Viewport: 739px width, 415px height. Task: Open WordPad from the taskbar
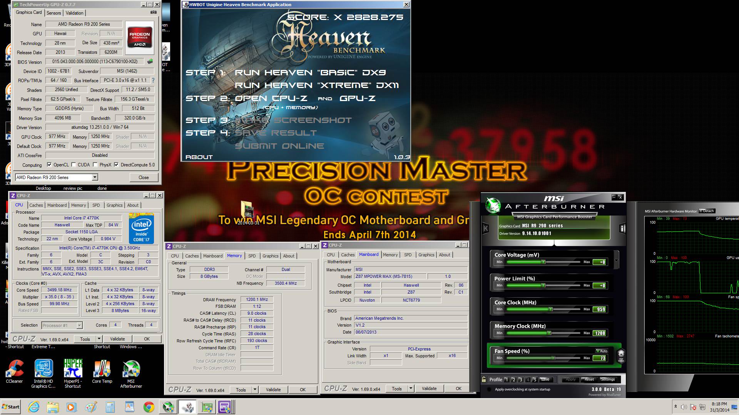tap(129, 407)
